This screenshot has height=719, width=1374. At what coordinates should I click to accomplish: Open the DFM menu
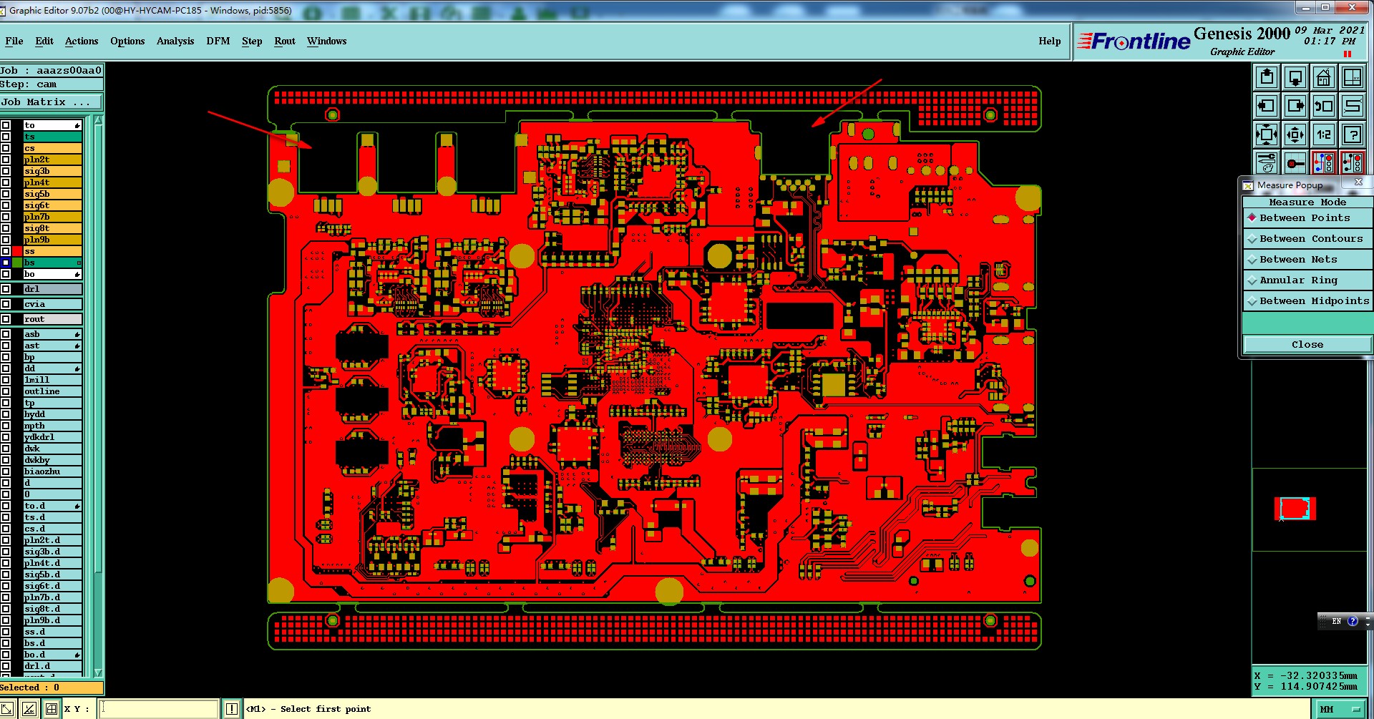pos(218,41)
